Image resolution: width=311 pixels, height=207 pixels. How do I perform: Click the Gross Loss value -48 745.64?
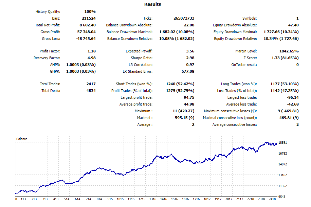pyautogui.click(x=86, y=39)
